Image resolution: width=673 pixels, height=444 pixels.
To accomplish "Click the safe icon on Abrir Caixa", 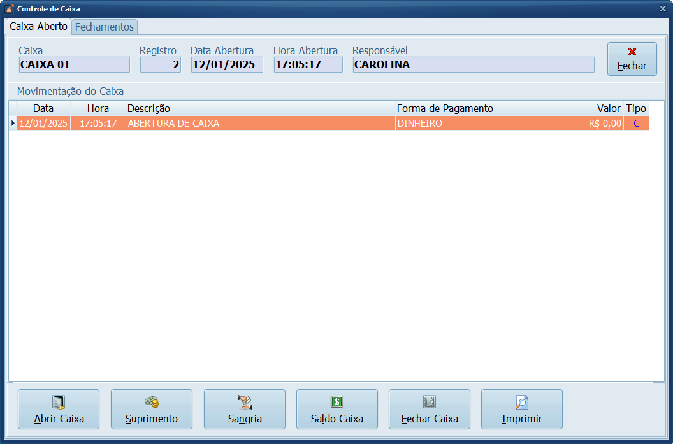I will click(x=59, y=402).
